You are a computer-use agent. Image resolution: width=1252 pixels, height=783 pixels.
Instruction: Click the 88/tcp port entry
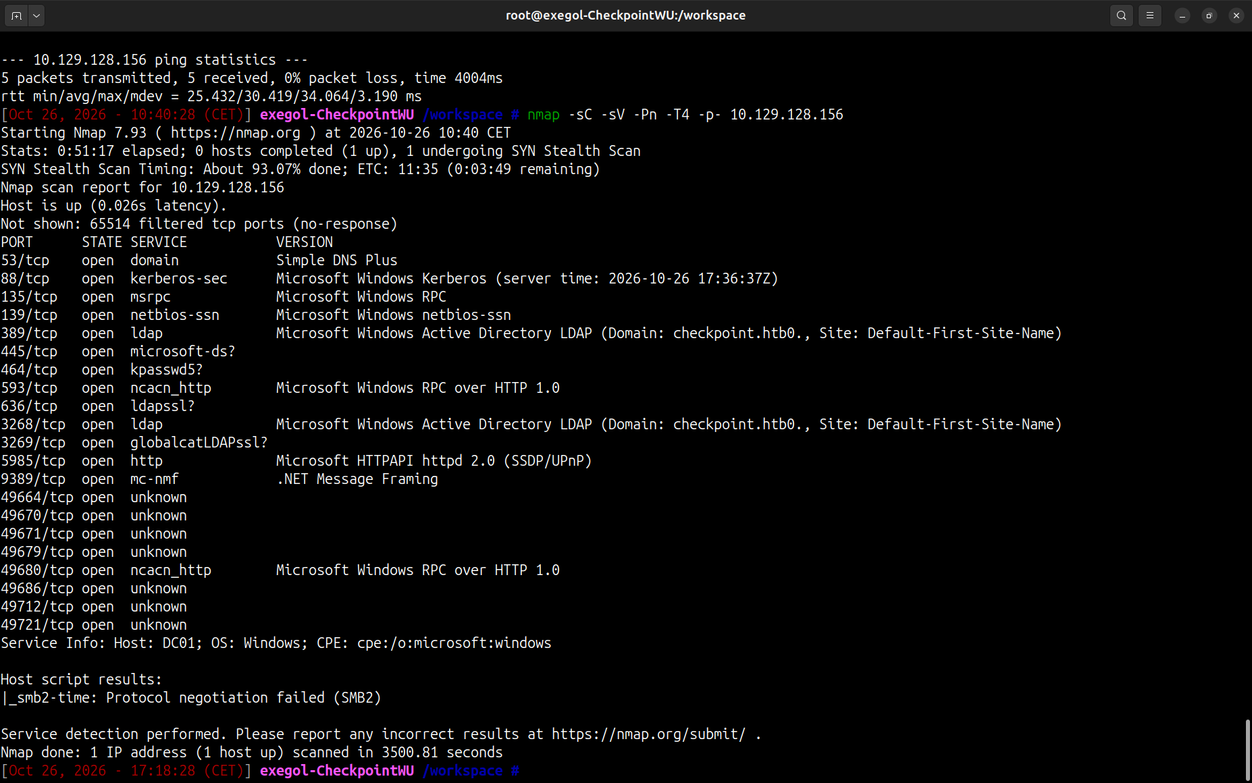pos(25,279)
